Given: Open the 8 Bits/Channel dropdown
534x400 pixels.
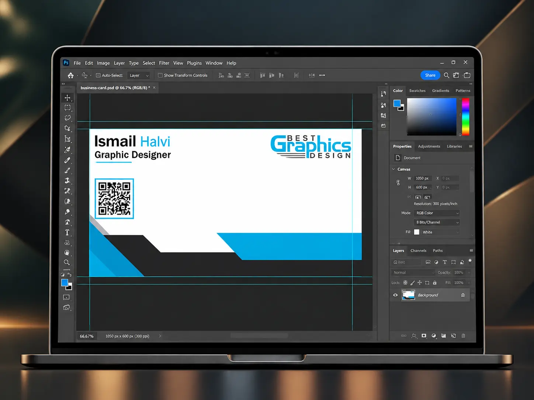Looking at the screenshot, I should (x=437, y=222).
